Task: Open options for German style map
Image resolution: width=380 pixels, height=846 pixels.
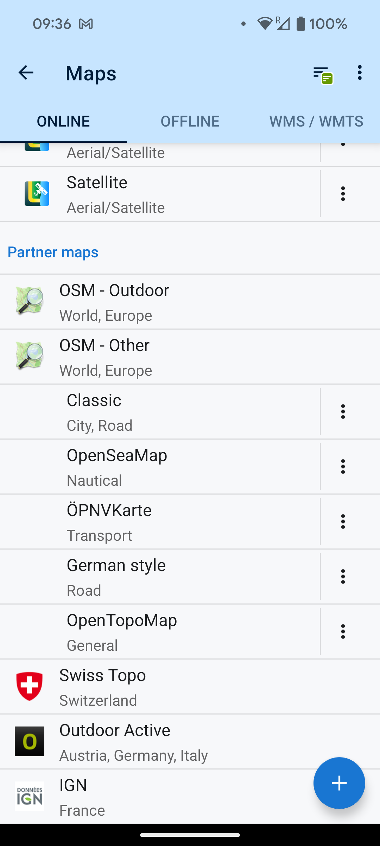Action: coord(343,577)
